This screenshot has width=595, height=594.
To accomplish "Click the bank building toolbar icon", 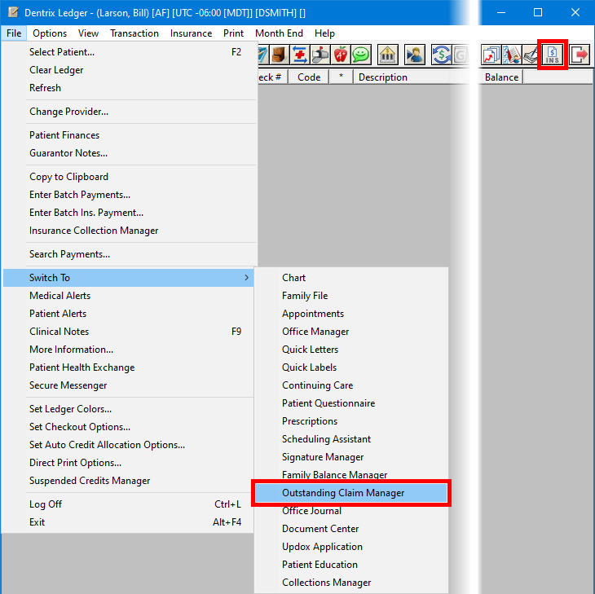I will [x=387, y=55].
